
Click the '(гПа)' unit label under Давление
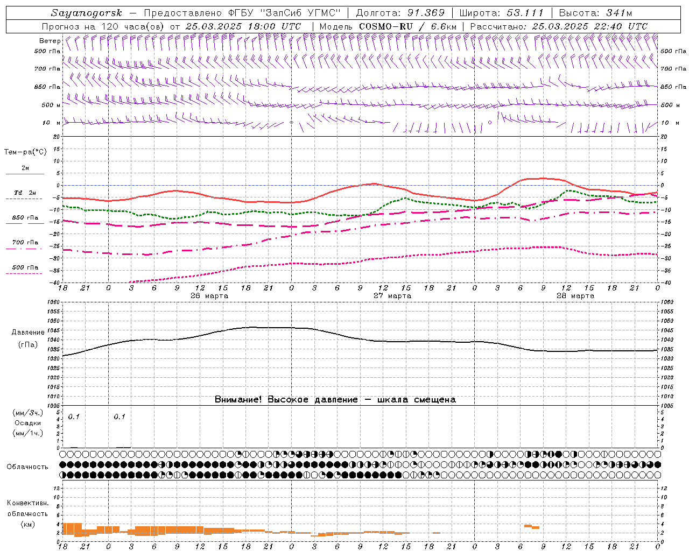pos(28,344)
